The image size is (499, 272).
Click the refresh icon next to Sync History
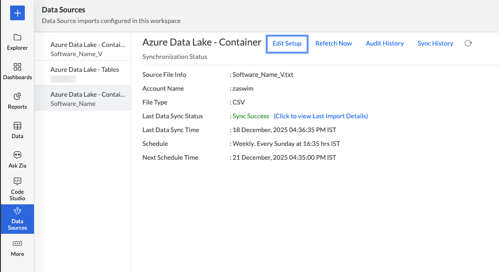point(468,43)
